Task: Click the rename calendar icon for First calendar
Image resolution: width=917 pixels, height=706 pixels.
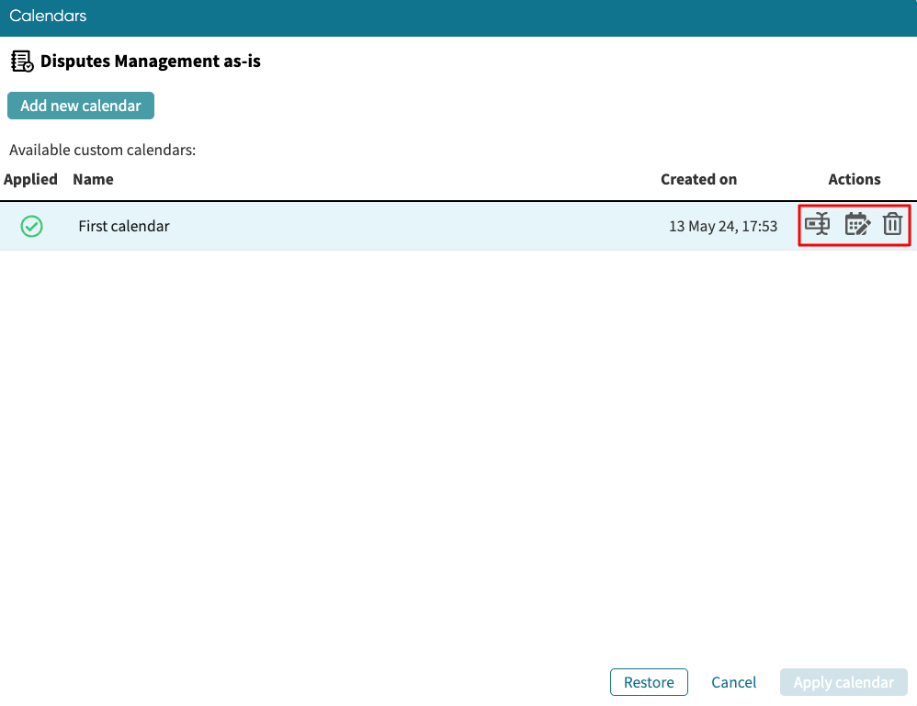Action: click(818, 224)
